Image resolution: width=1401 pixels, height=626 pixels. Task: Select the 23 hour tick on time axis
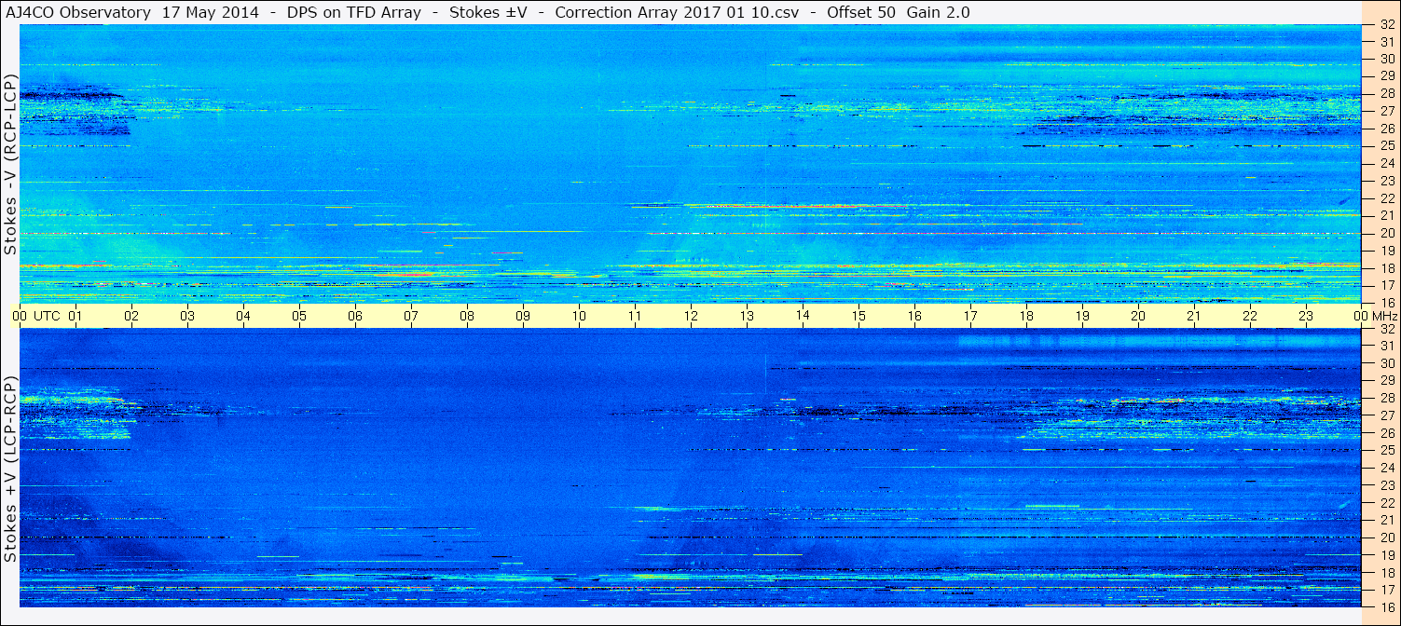click(1306, 317)
